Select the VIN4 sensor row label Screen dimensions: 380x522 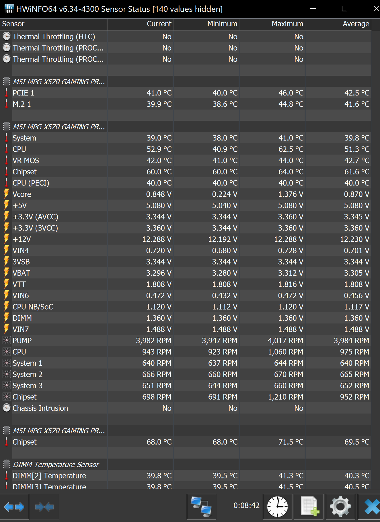pyautogui.click(x=21, y=251)
